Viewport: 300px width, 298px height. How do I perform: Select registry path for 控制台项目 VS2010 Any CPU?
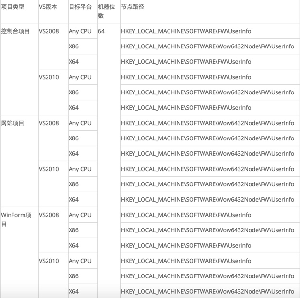click(210, 77)
